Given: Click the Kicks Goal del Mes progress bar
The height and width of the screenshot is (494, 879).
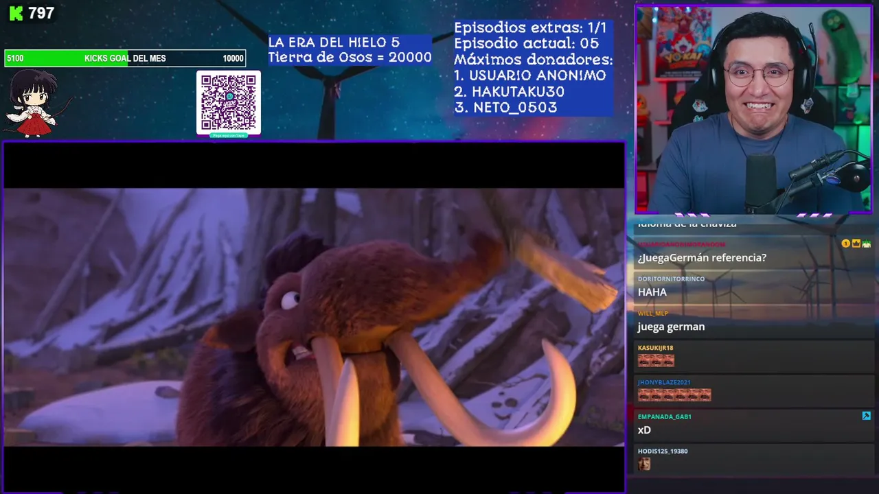Looking at the screenshot, I should (x=125, y=58).
